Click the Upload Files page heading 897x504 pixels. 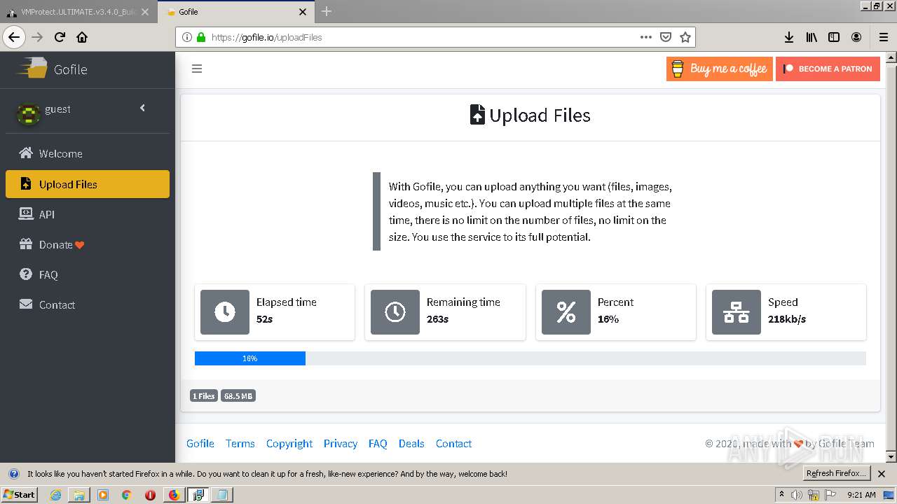tap(530, 115)
